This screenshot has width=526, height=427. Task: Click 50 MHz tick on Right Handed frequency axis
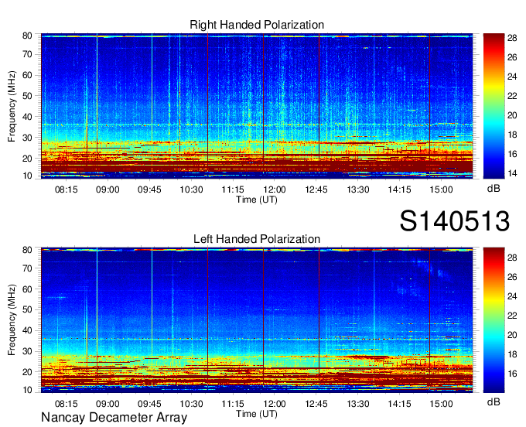(27, 96)
